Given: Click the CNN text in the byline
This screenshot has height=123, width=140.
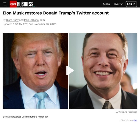Looking at the screenshot, I should 42,20.
